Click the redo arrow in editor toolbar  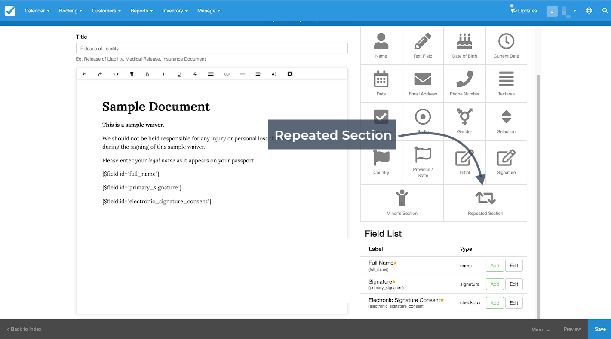point(100,74)
